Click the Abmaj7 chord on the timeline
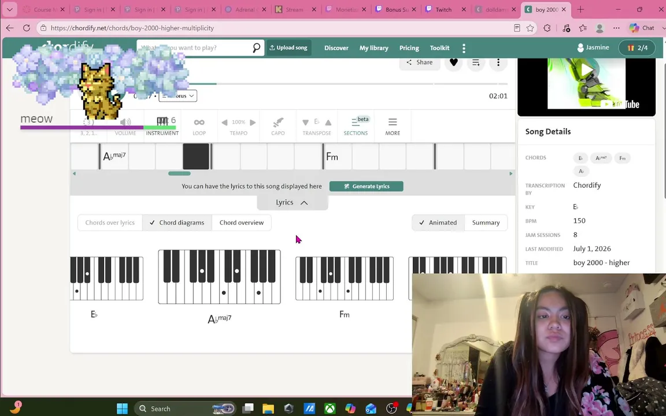 [x=114, y=156]
